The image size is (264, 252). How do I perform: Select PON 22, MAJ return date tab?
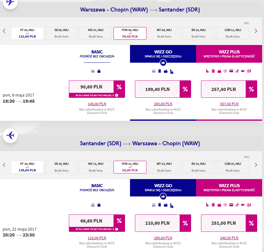click(x=130, y=167)
